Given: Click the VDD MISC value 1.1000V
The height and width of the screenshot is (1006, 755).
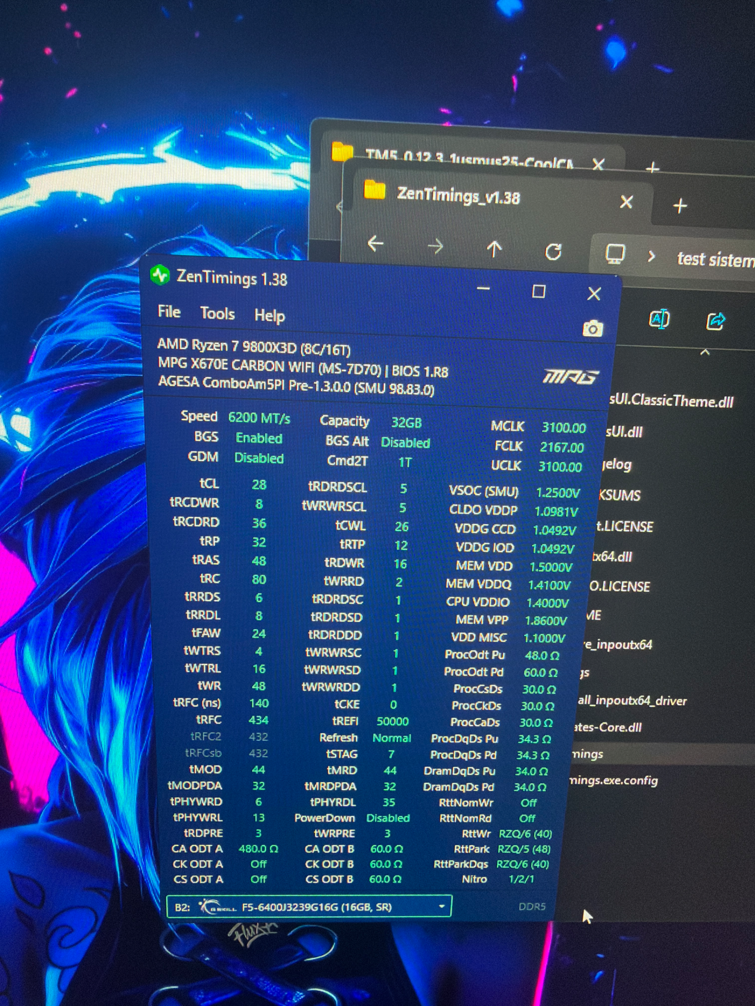Looking at the screenshot, I should [544, 638].
